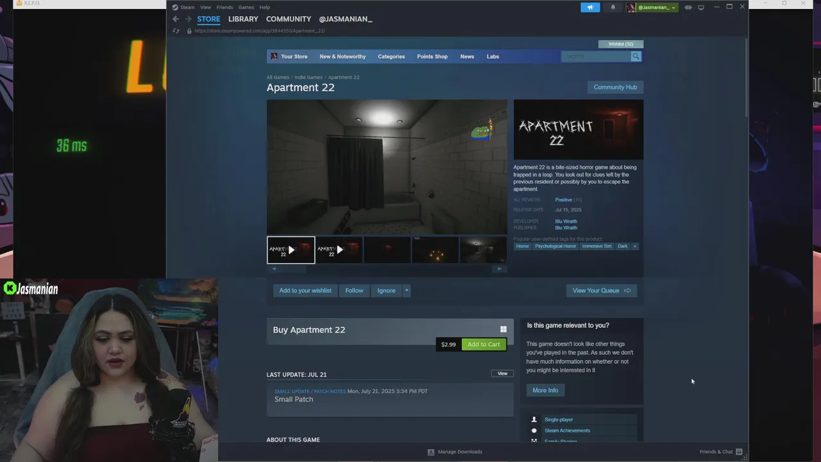Open the Help menu
The height and width of the screenshot is (462, 821).
pyautogui.click(x=264, y=7)
